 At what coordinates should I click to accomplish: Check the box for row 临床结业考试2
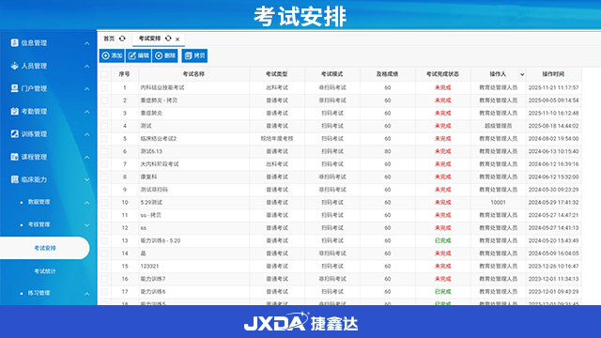(x=104, y=139)
